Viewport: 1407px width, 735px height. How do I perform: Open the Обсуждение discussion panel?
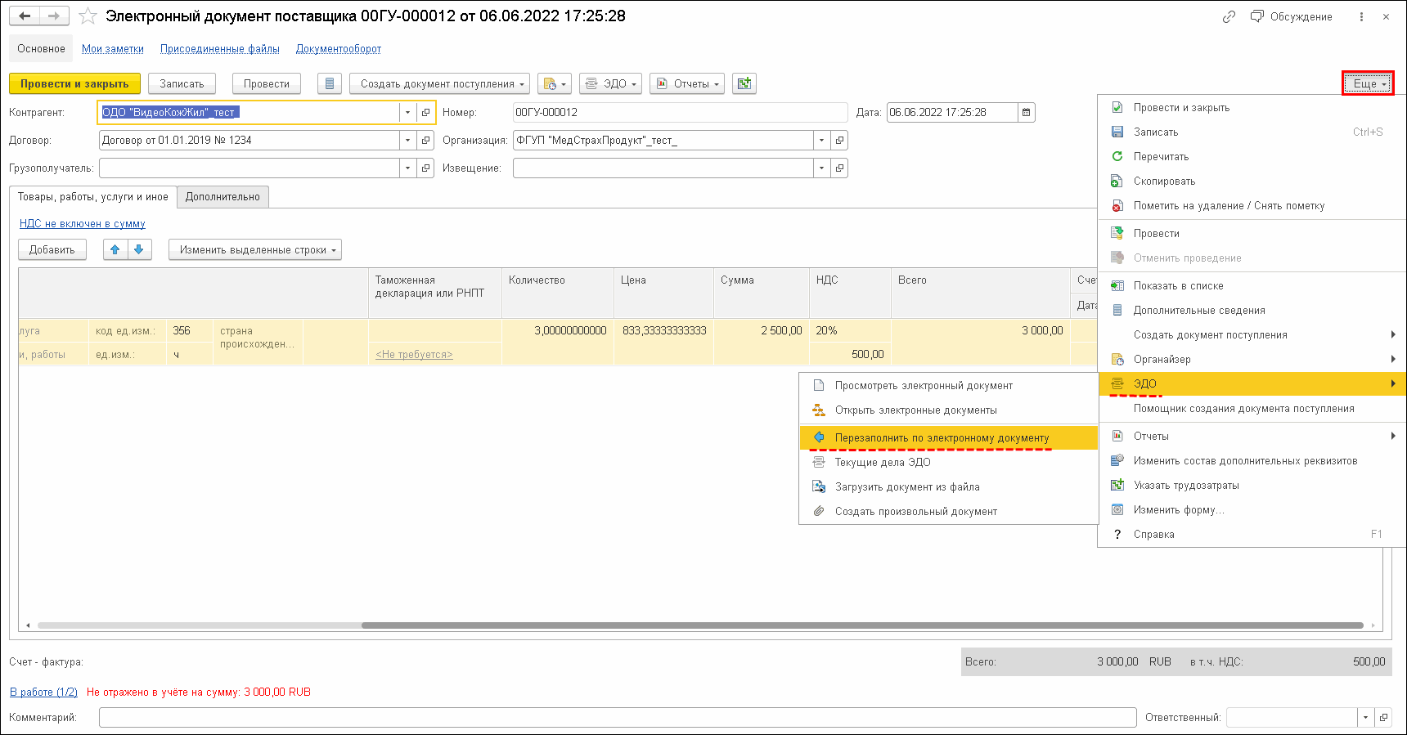[x=1292, y=16]
